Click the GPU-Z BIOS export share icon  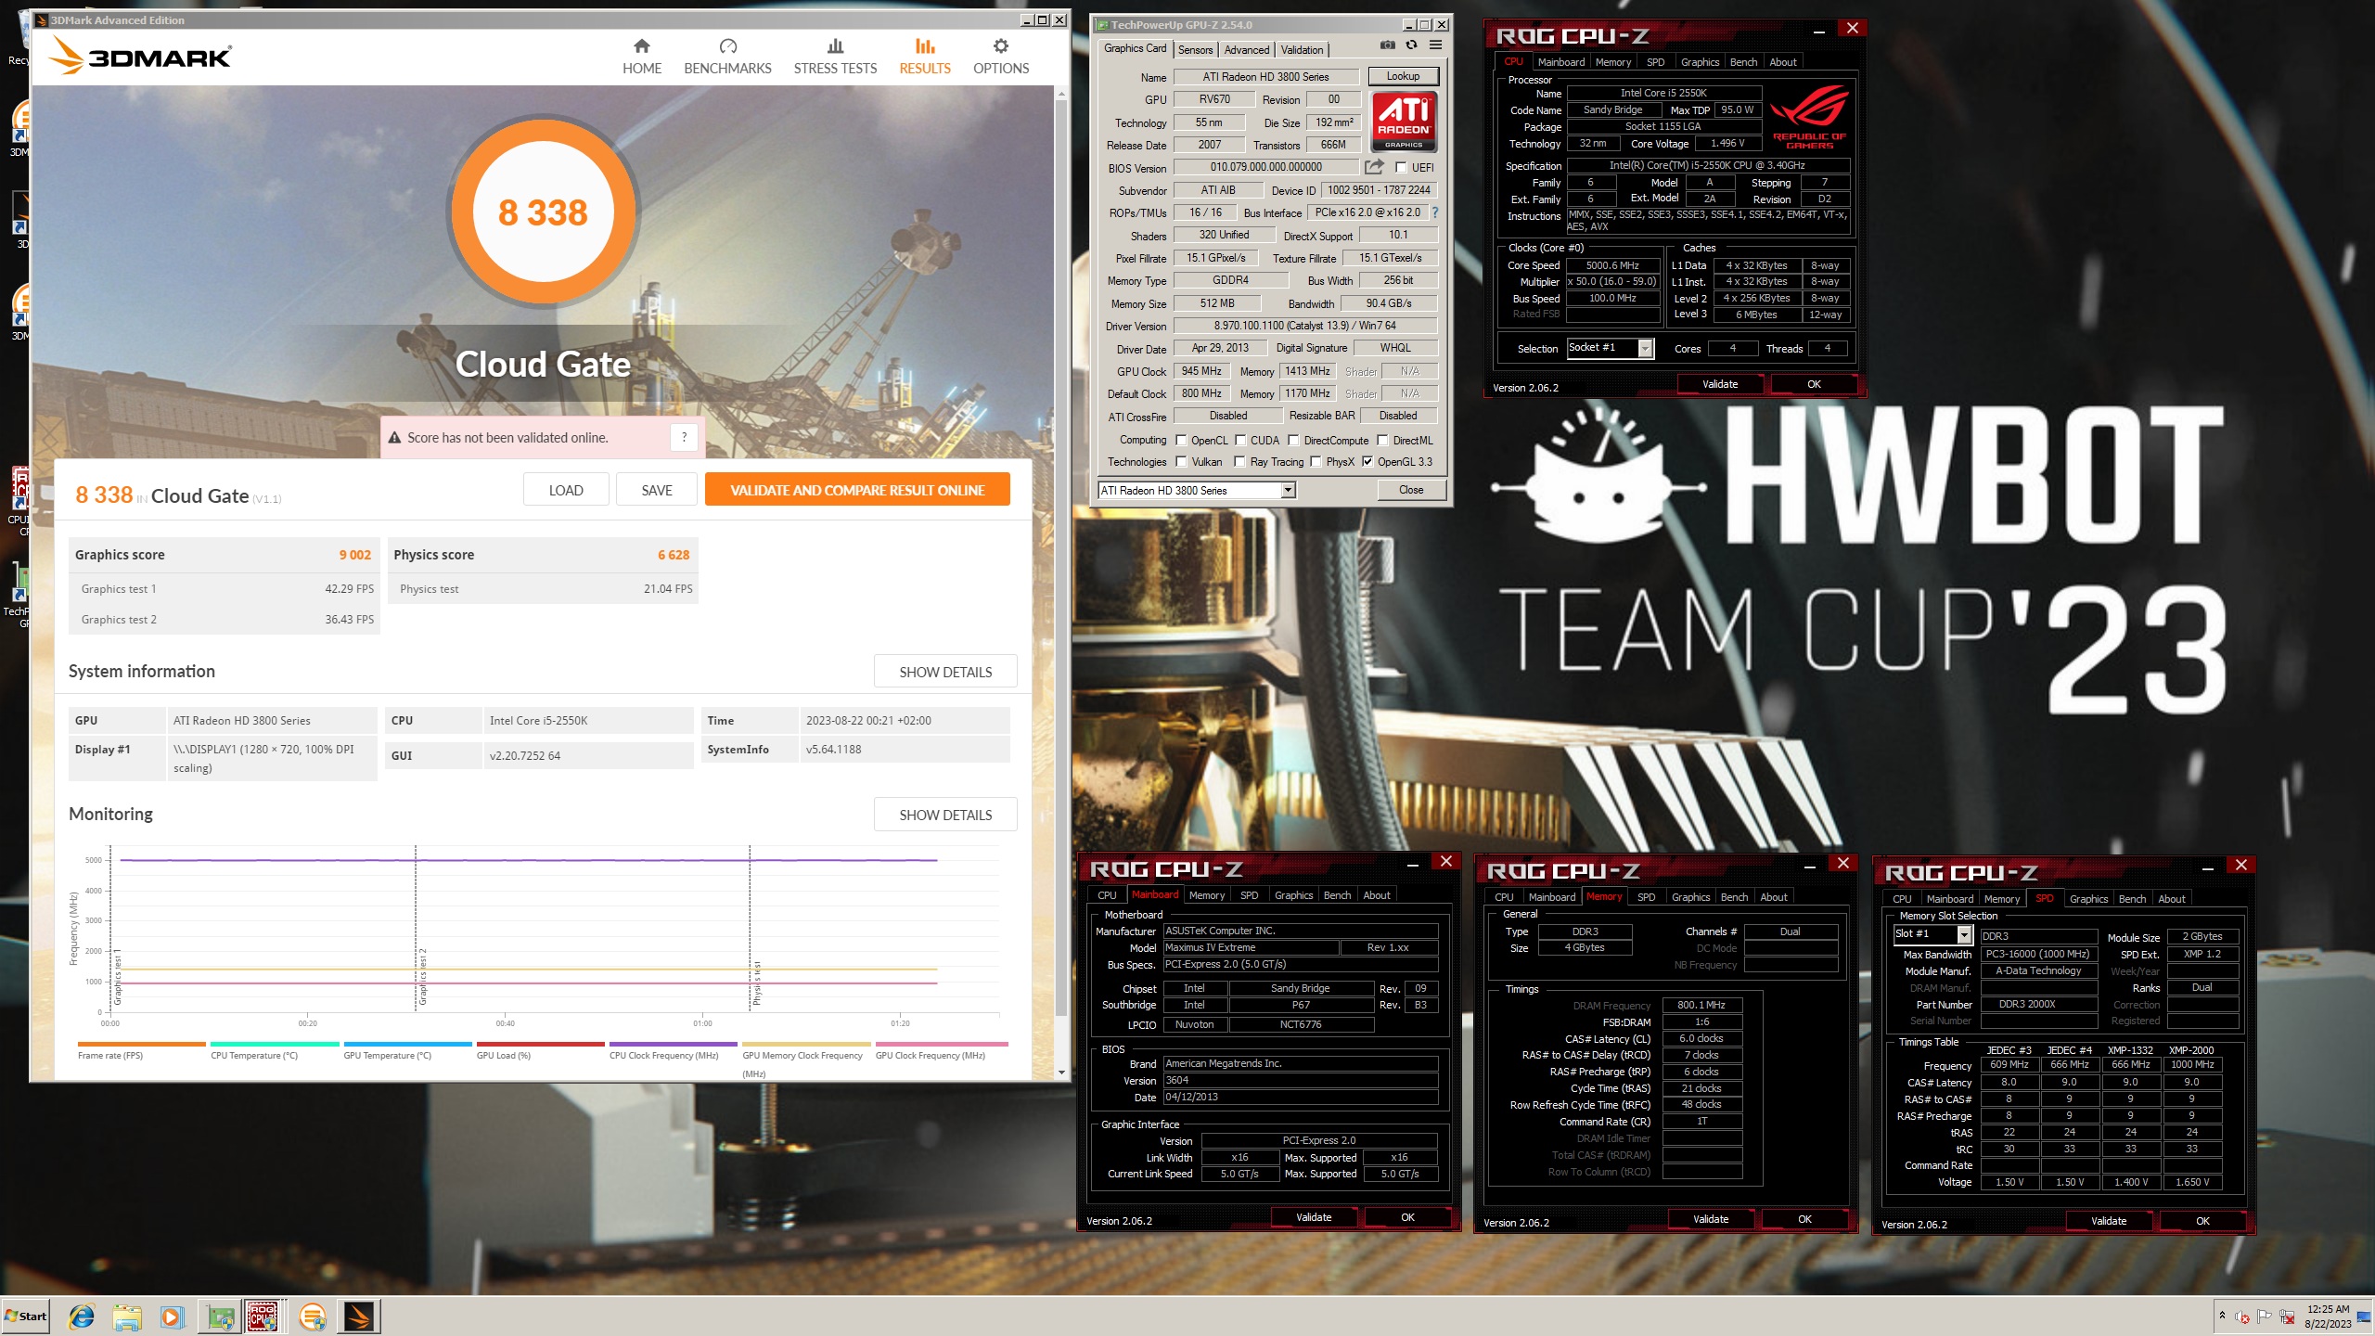[x=1374, y=167]
